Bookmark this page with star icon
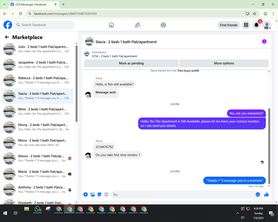The image size is (278, 222). pyautogui.click(x=255, y=13)
